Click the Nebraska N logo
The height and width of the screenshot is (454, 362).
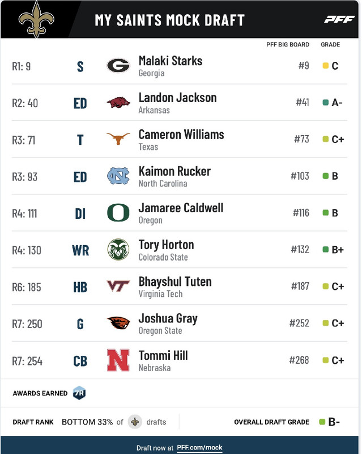[x=118, y=360]
